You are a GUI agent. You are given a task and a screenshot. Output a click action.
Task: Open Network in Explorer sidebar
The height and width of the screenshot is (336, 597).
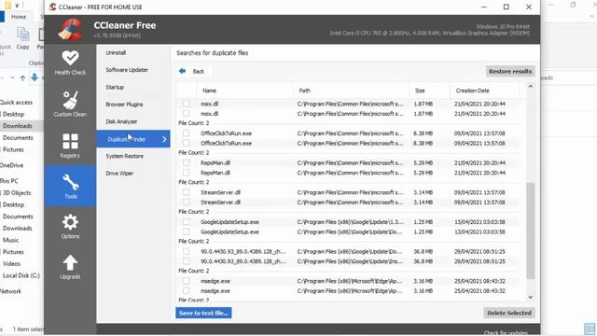[10, 291]
